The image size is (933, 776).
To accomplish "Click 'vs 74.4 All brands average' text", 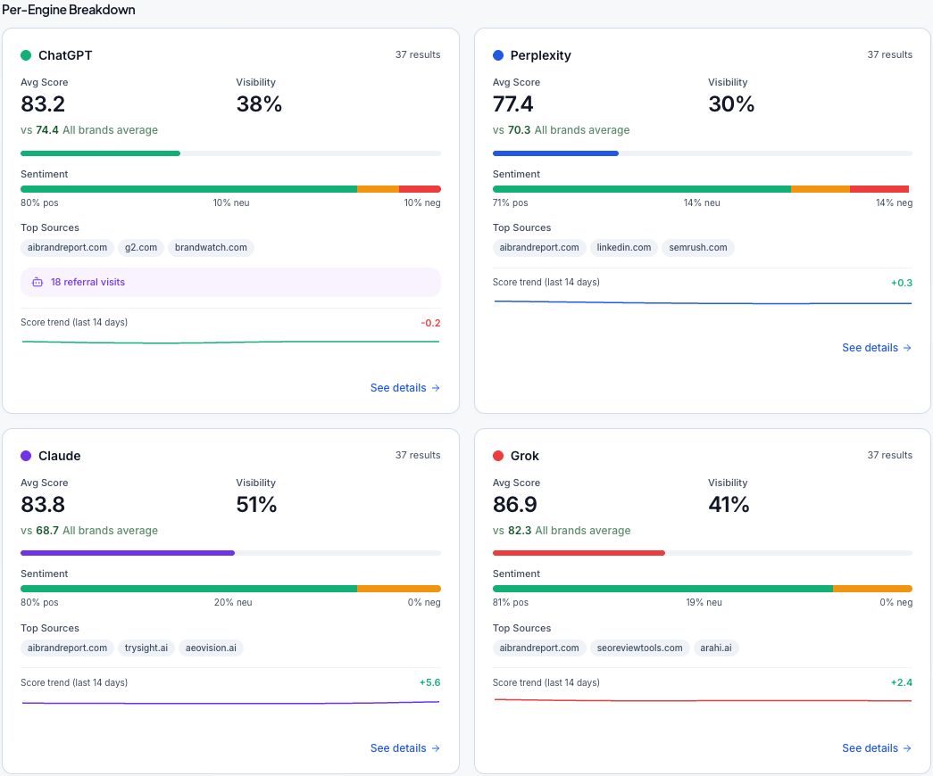I will pyautogui.click(x=89, y=129).
